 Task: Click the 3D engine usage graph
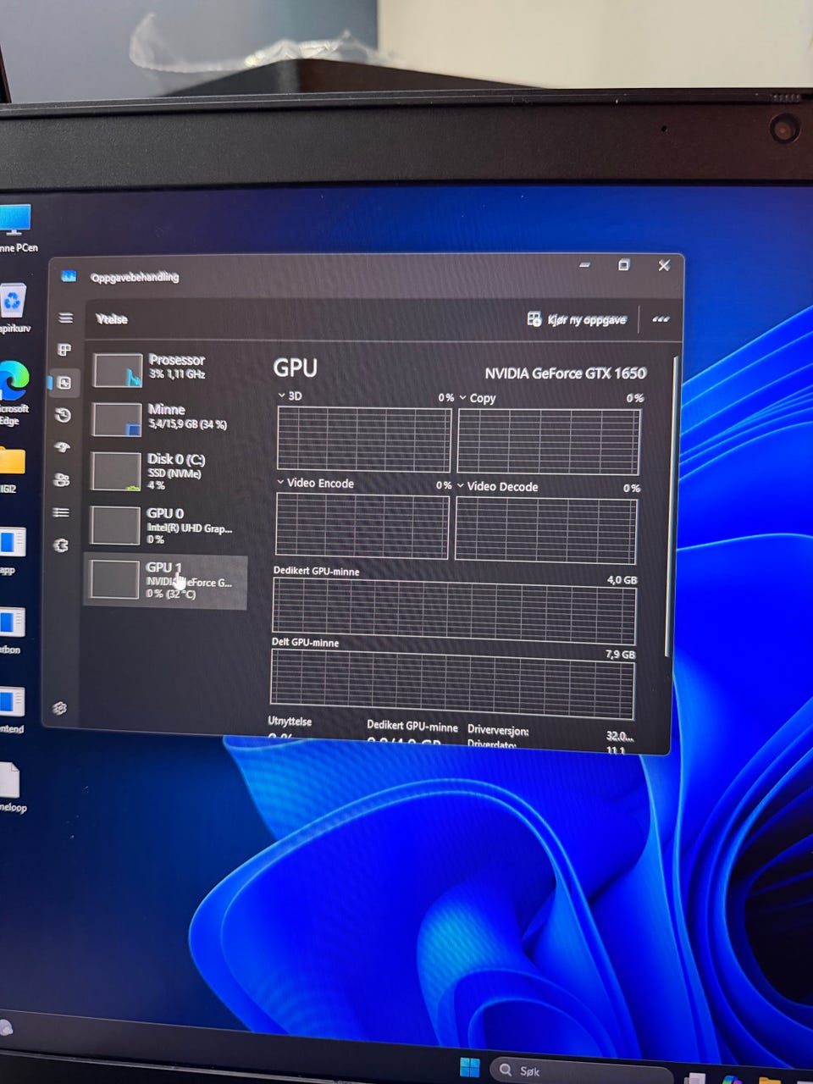(x=364, y=438)
